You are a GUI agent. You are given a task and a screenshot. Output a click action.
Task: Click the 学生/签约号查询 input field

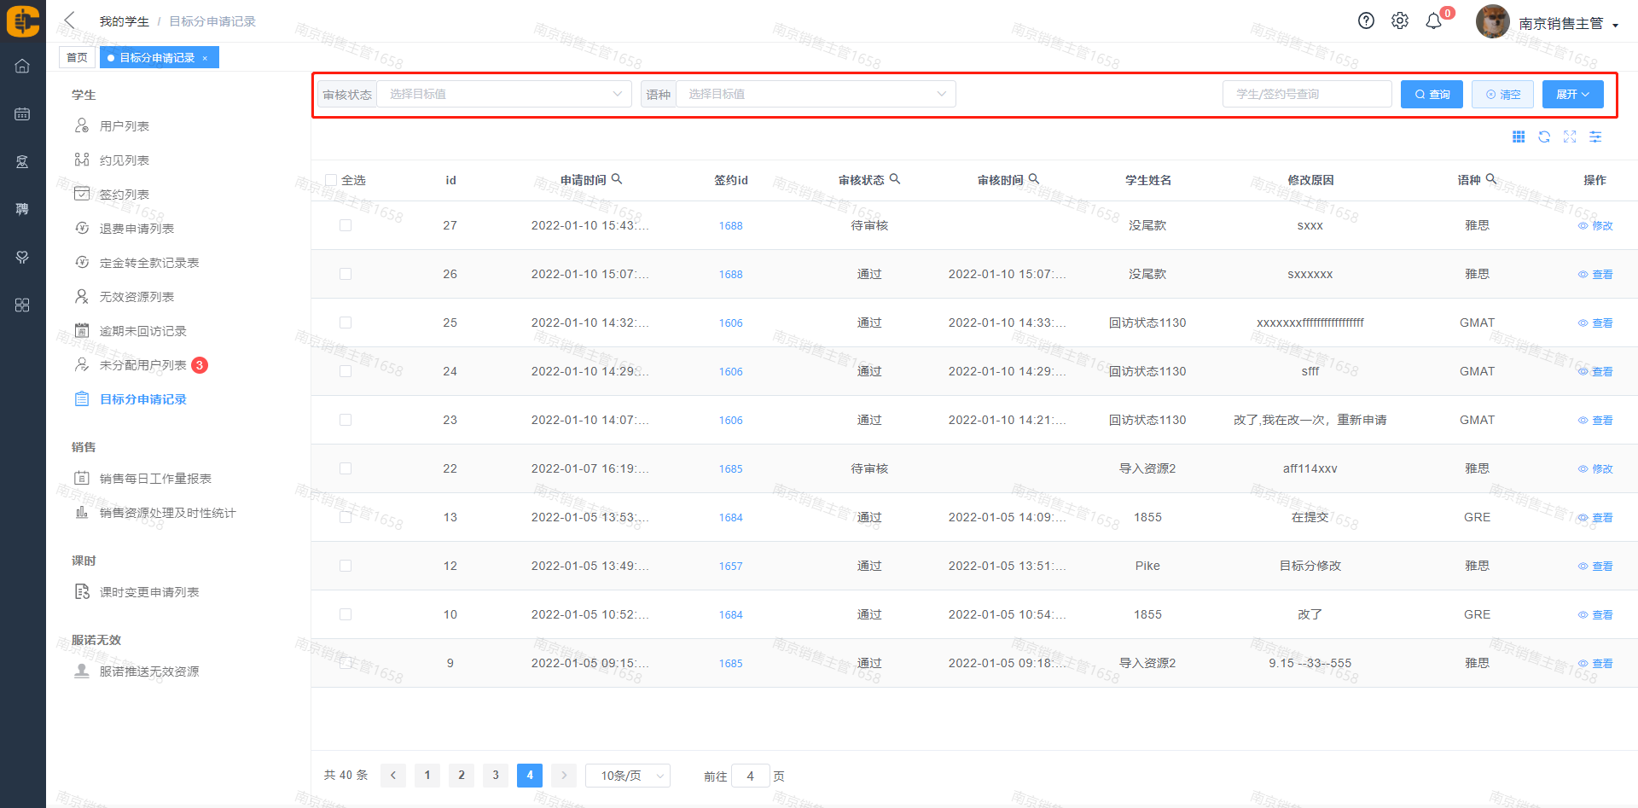coord(1306,94)
